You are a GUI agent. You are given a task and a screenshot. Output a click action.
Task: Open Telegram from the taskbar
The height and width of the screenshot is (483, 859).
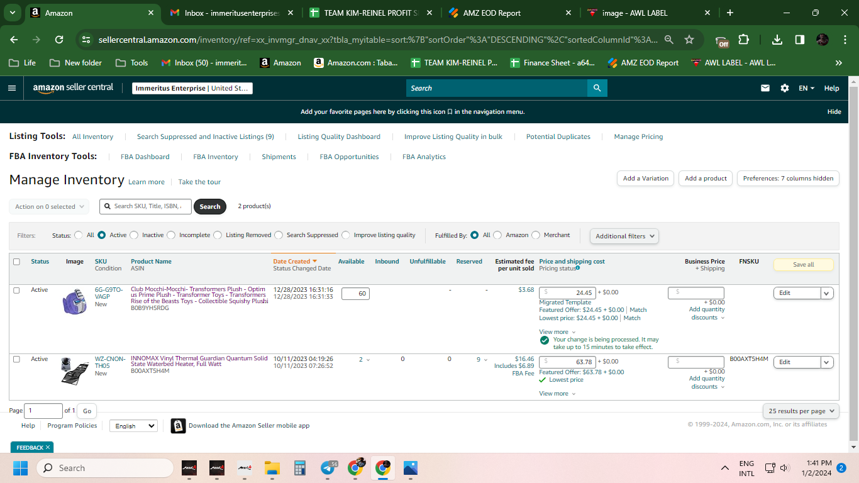[328, 468]
